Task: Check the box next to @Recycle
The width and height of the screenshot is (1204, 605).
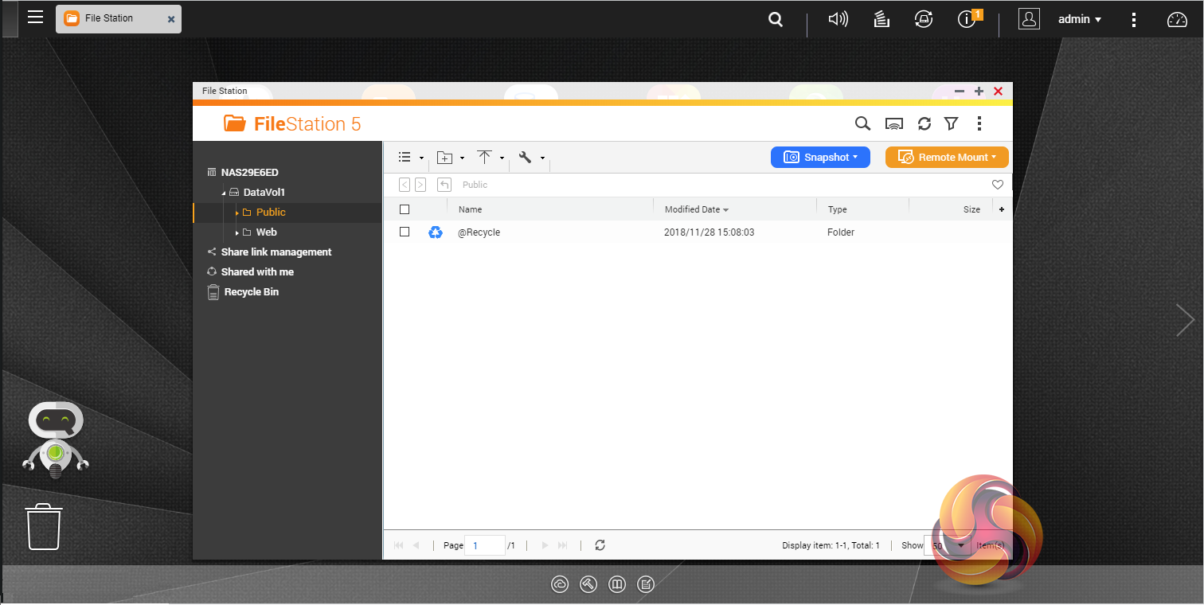Action: pos(405,232)
